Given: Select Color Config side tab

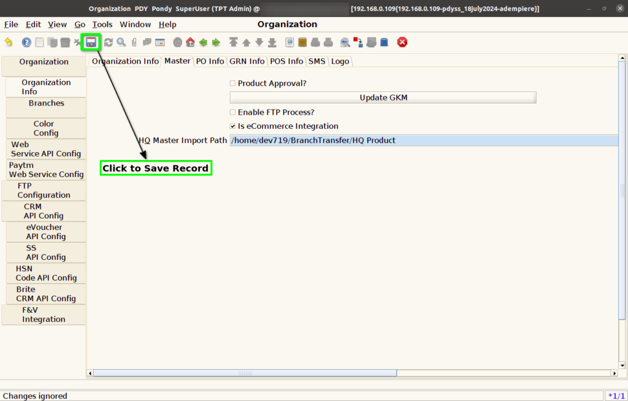Looking at the screenshot, I should pos(46,128).
